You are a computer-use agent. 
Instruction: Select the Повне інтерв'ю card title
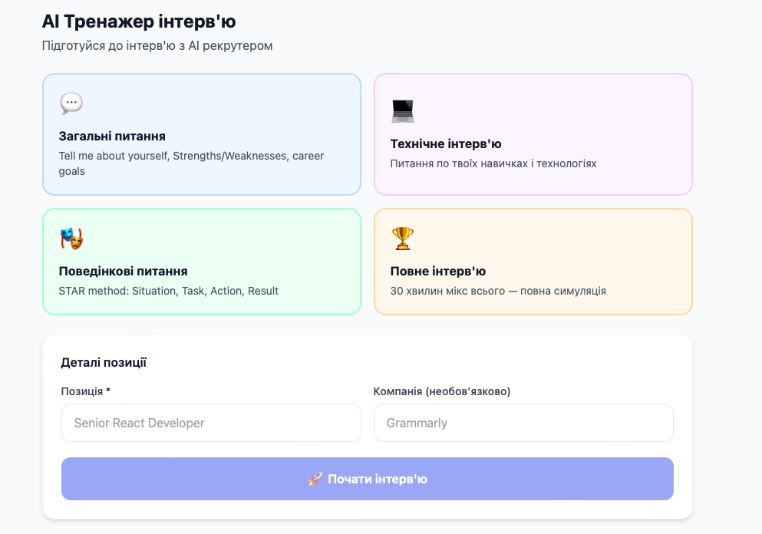437,272
